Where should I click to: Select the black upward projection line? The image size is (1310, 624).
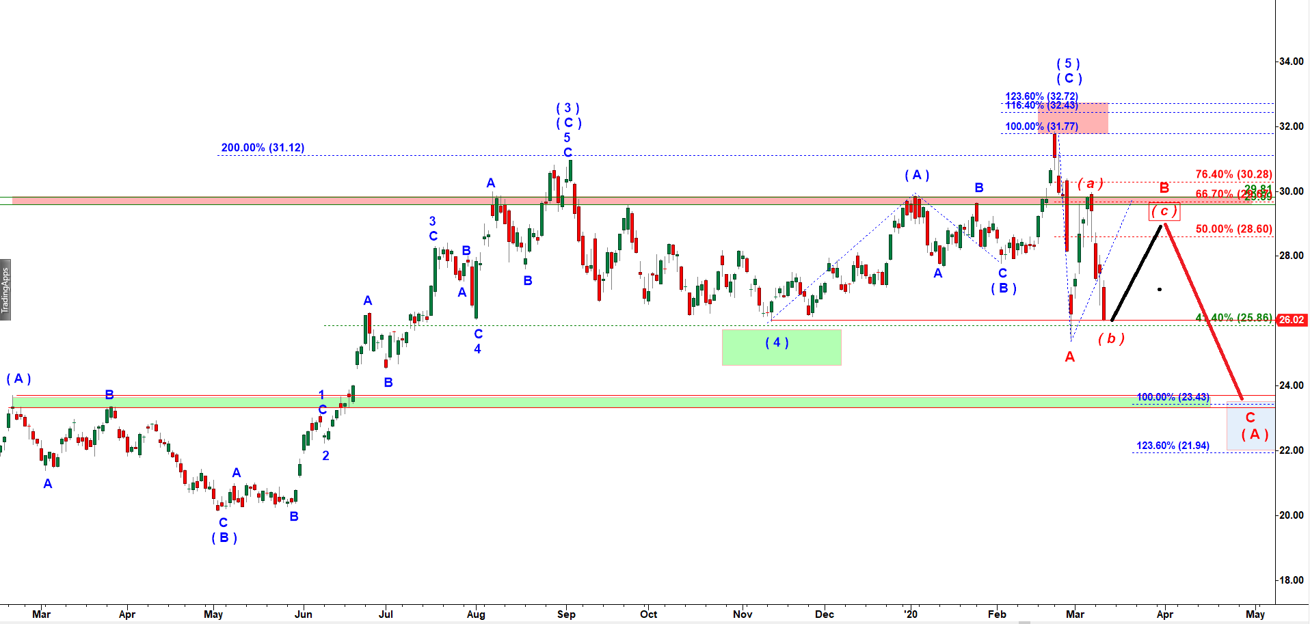[1136, 273]
